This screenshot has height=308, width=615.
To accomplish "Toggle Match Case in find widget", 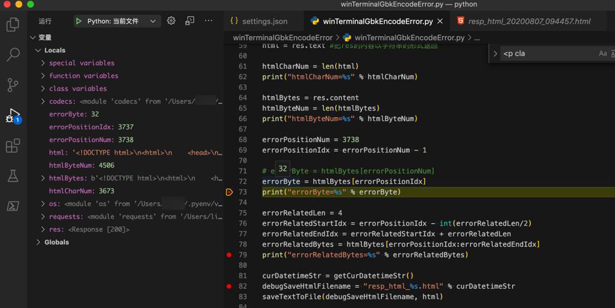I will (x=603, y=53).
